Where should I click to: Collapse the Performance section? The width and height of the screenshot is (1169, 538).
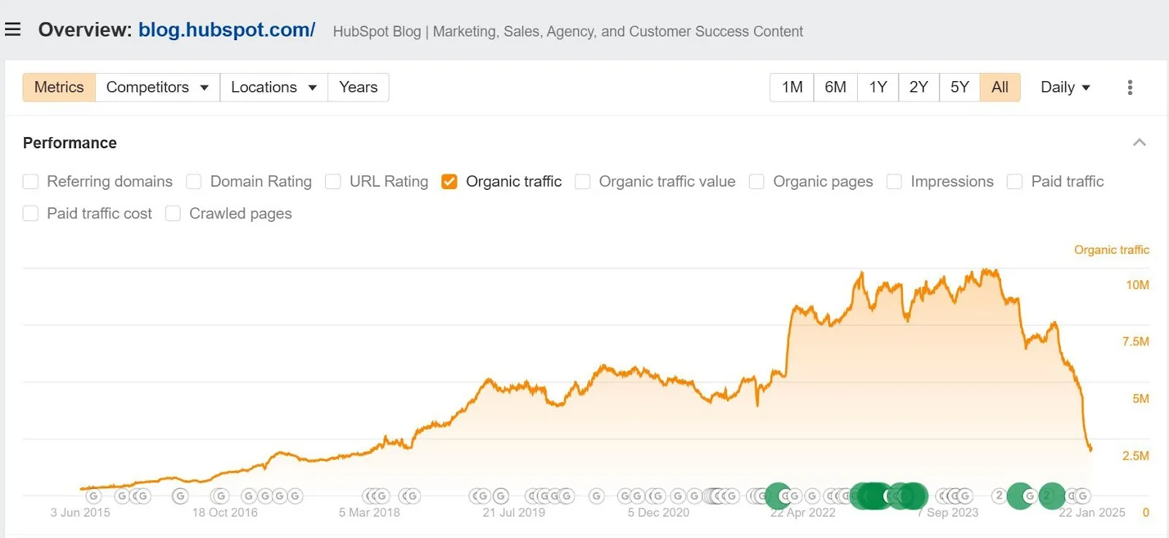point(1140,142)
